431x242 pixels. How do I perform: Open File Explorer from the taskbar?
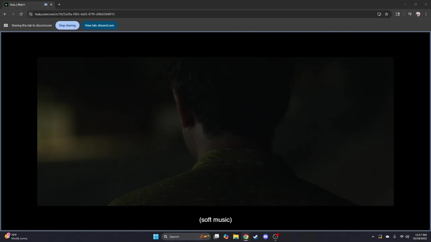click(x=236, y=237)
